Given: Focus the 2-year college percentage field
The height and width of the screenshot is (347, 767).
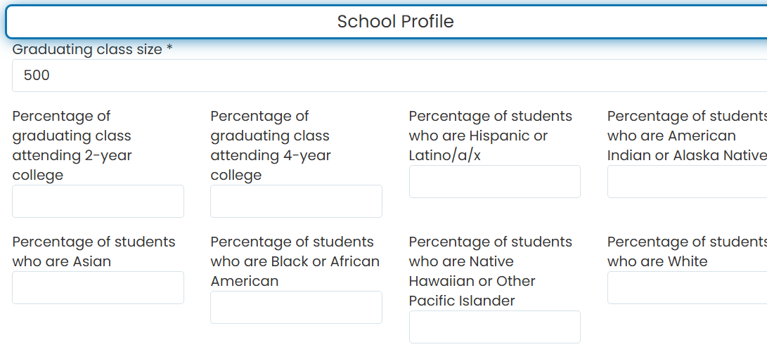Looking at the screenshot, I should point(98,201).
